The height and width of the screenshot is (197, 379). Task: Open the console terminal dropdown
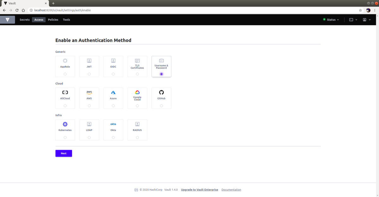[x=353, y=20]
